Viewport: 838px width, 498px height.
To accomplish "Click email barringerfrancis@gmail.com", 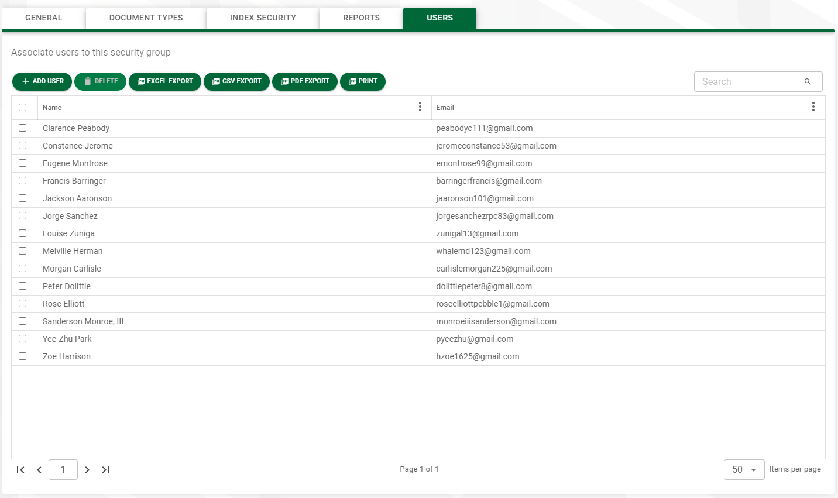I will click(489, 181).
